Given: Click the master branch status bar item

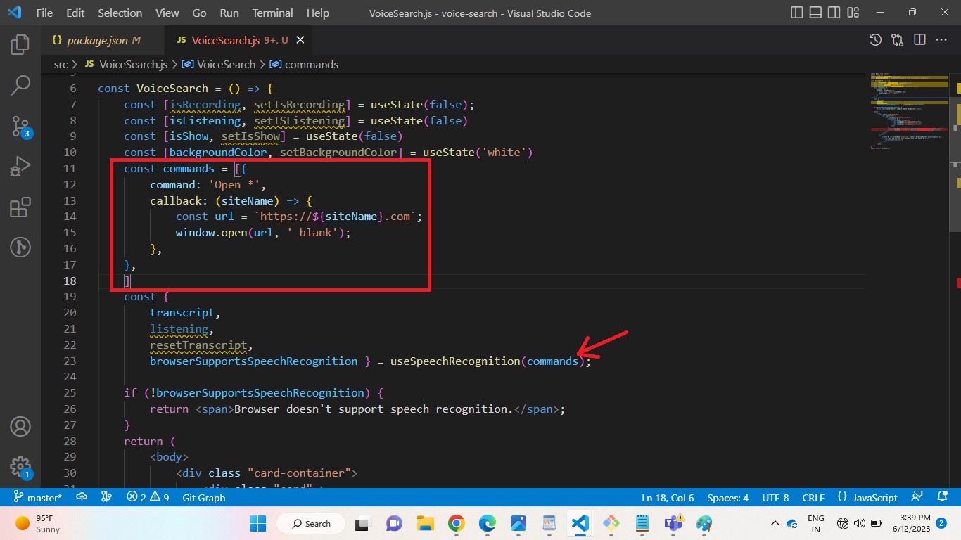Looking at the screenshot, I should click(x=38, y=497).
